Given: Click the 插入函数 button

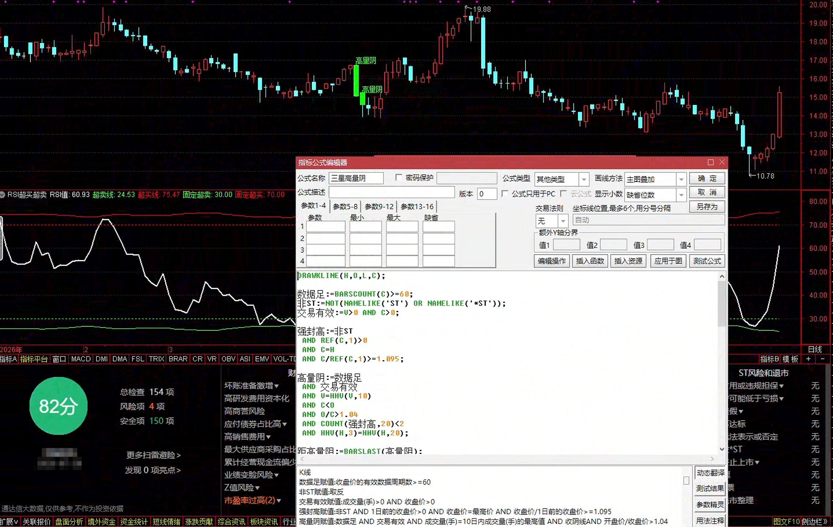Looking at the screenshot, I should (590, 261).
